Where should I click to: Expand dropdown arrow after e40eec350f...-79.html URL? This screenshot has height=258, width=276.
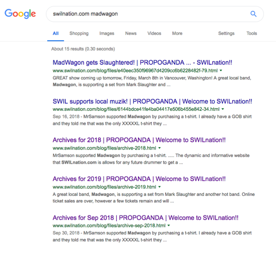[x=221, y=71]
